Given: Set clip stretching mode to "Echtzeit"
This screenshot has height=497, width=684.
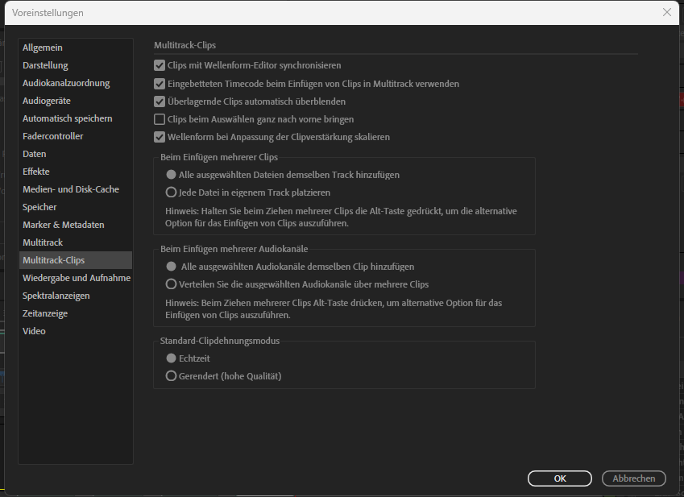Looking at the screenshot, I should tap(170, 358).
